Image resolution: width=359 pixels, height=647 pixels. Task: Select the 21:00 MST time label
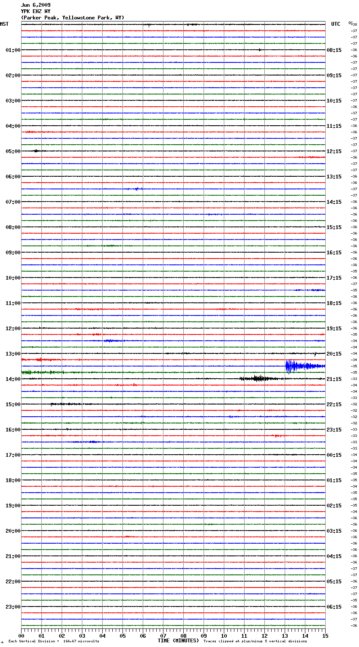point(13,556)
